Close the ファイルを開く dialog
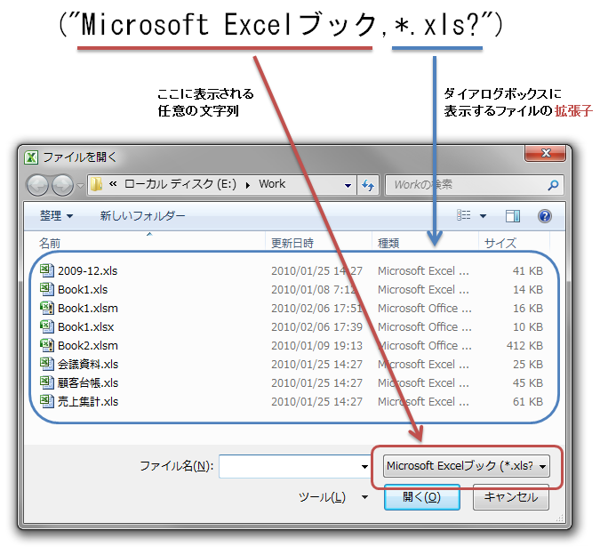 pyautogui.click(x=545, y=153)
